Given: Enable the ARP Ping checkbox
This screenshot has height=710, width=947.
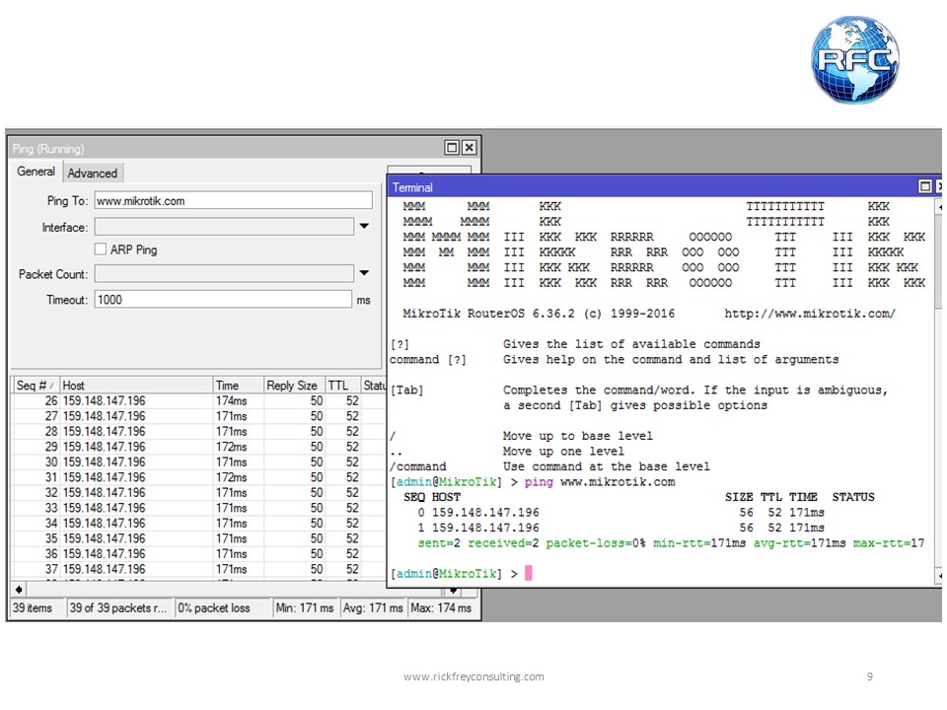Looking at the screenshot, I should pyautogui.click(x=101, y=248).
